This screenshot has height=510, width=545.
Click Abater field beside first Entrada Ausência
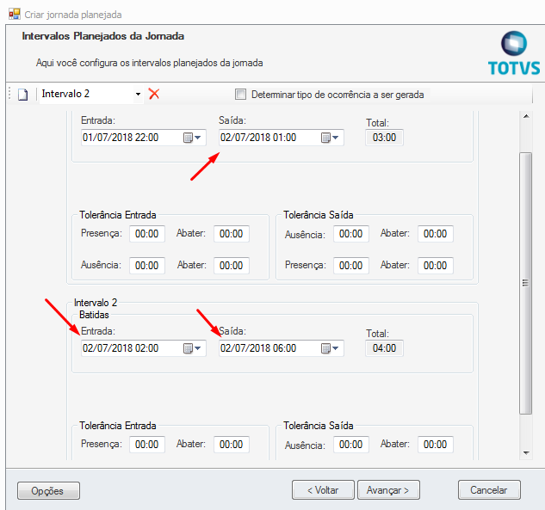pos(232,266)
